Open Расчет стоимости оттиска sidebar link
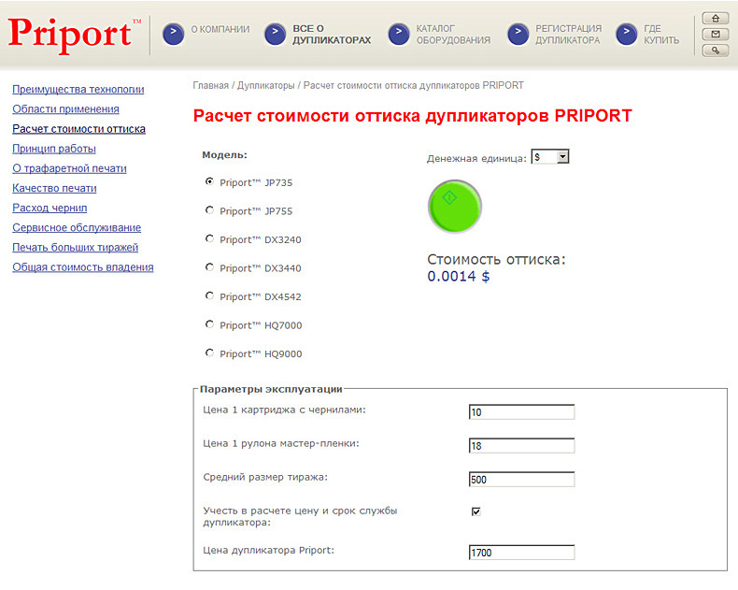The image size is (738, 590). (78, 129)
